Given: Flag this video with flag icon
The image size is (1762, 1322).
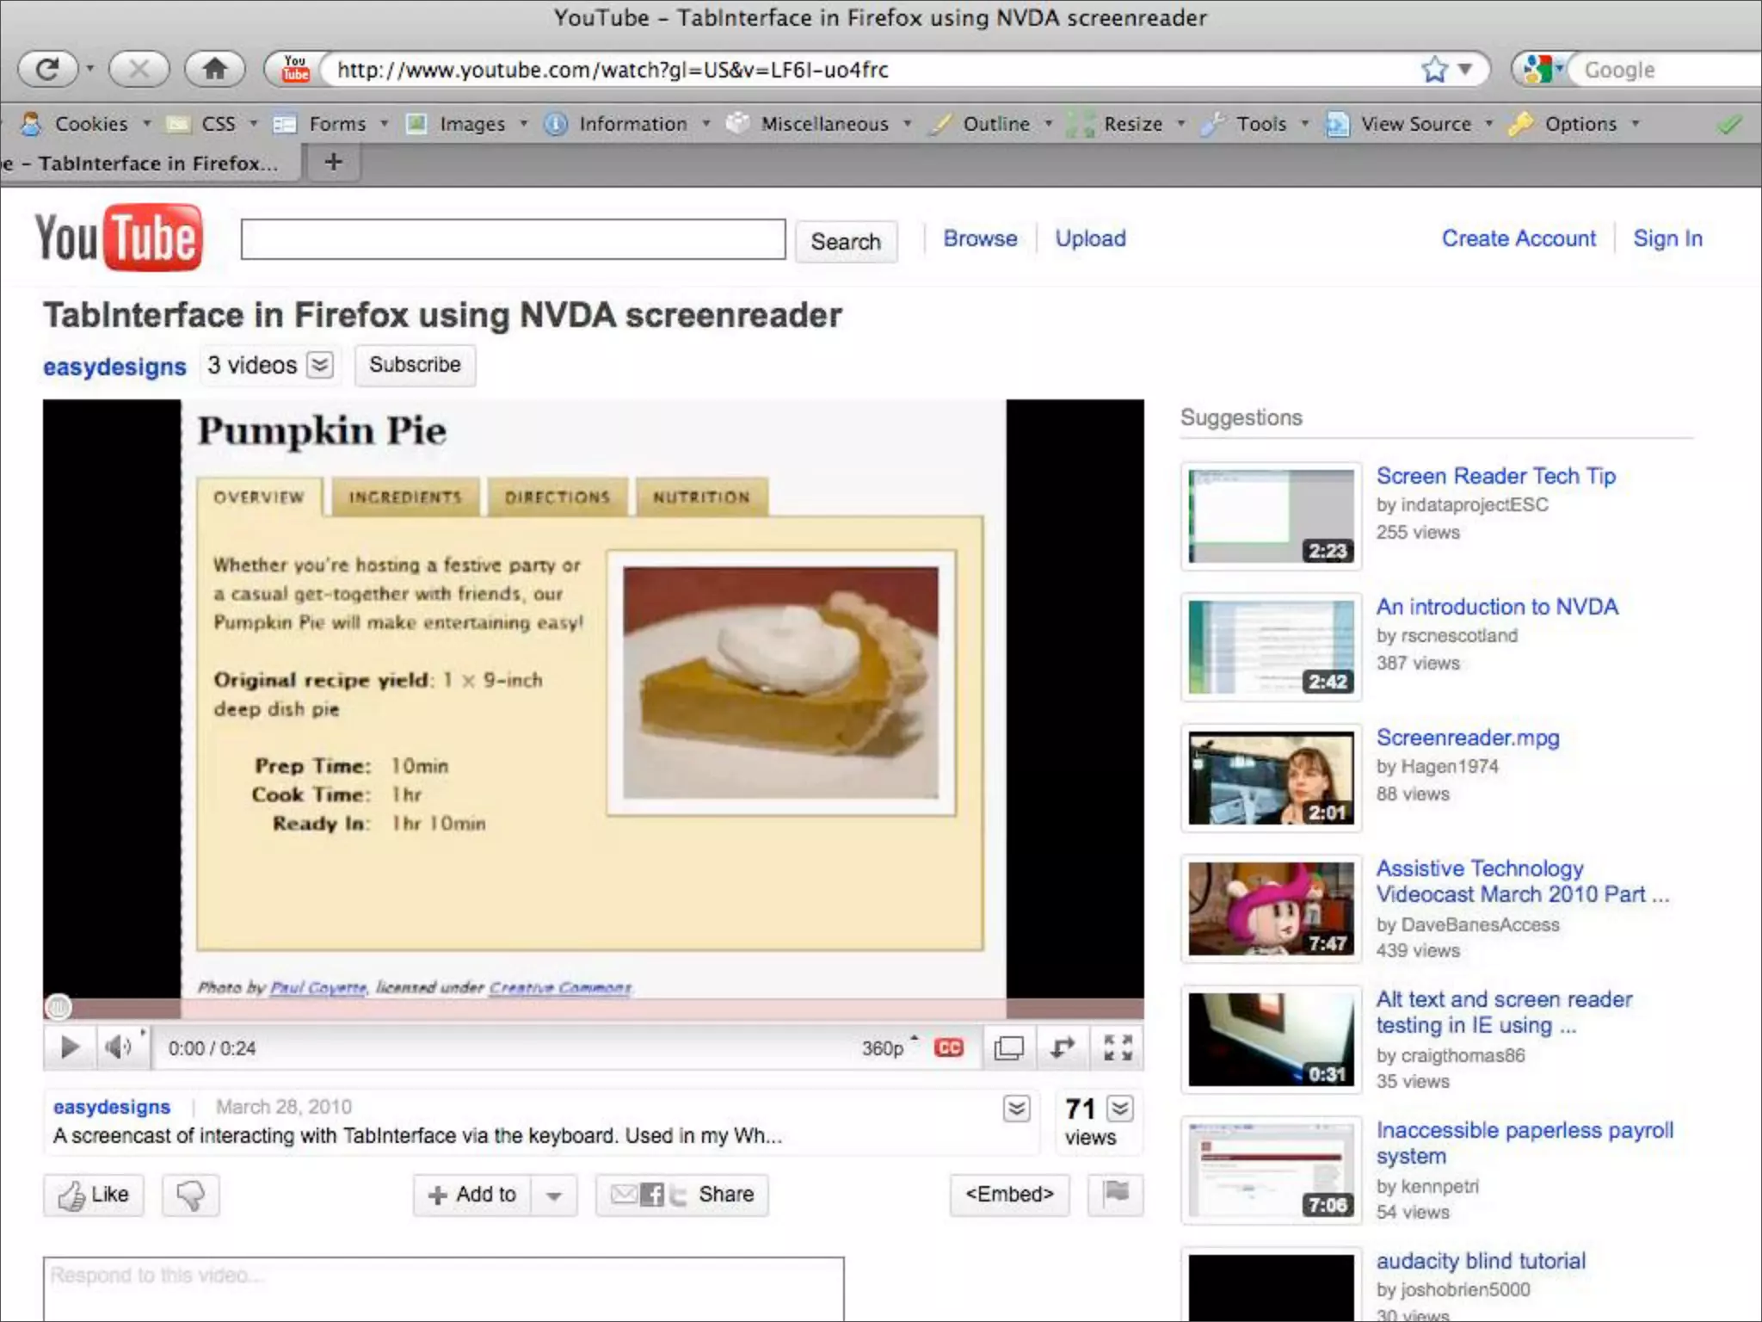Looking at the screenshot, I should pyautogui.click(x=1116, y=1193).
